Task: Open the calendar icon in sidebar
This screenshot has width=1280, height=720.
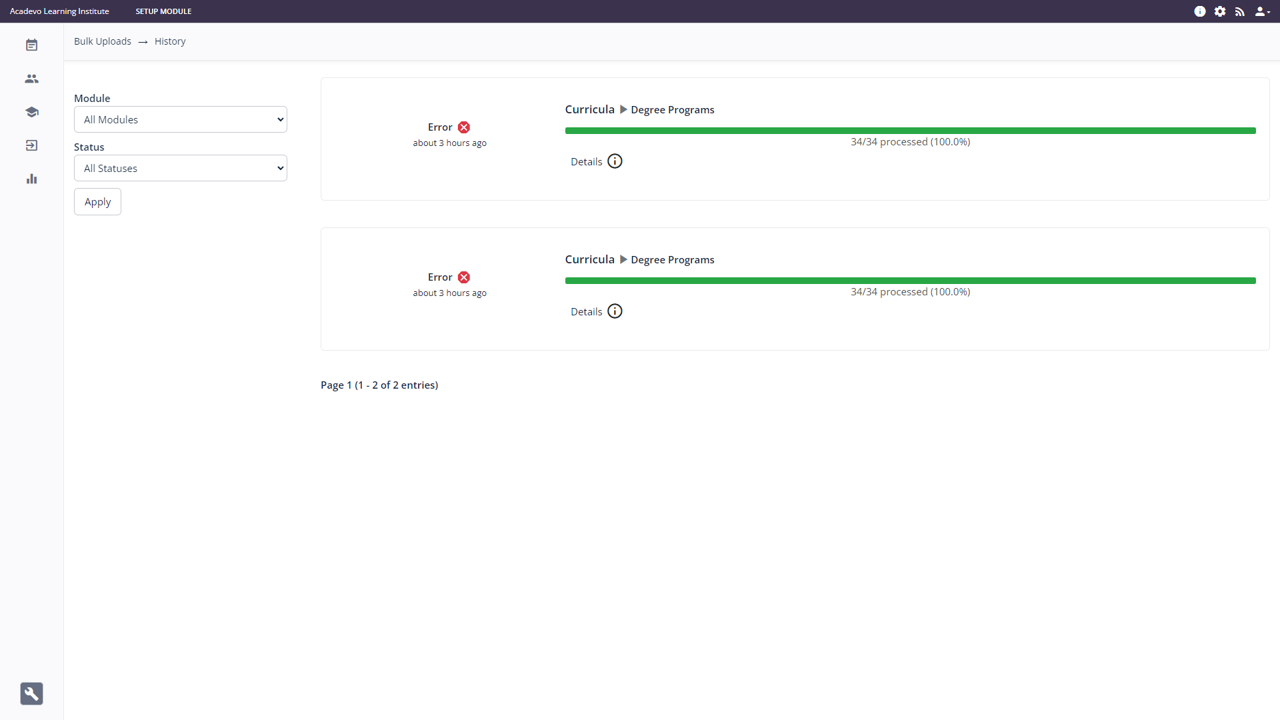Action: [31, 45]
